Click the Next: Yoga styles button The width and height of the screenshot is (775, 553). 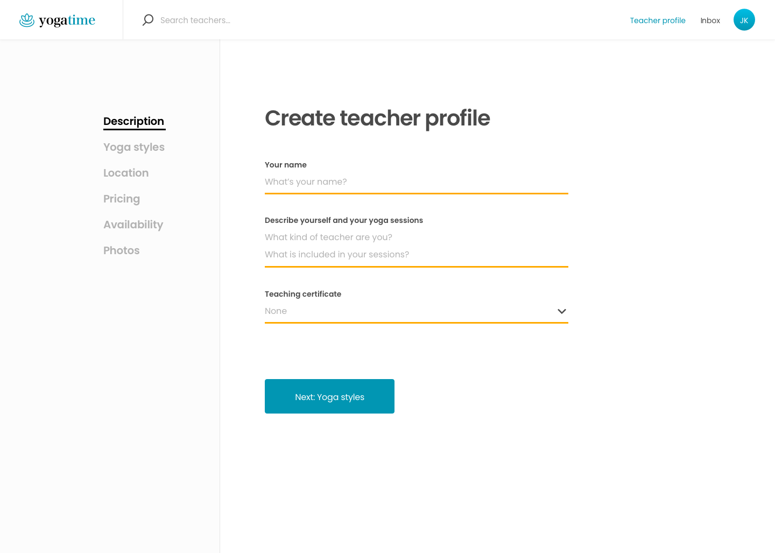329,396
